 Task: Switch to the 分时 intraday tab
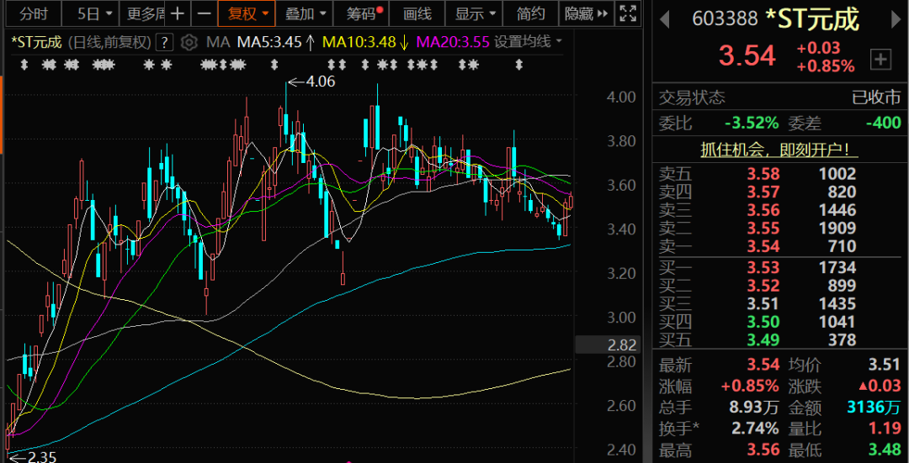coord(34,14)
